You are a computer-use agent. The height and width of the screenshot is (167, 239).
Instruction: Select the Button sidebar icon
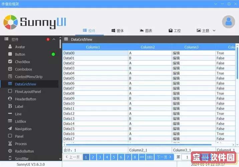10,54
